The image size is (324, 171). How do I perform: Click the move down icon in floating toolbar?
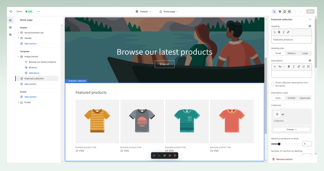tap(159, 155)
